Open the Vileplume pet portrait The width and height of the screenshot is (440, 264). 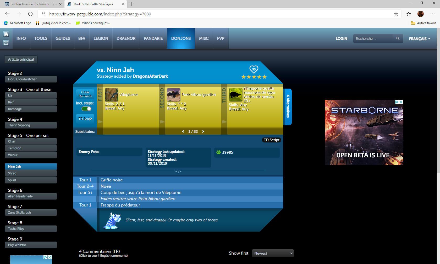click(112, 95)
